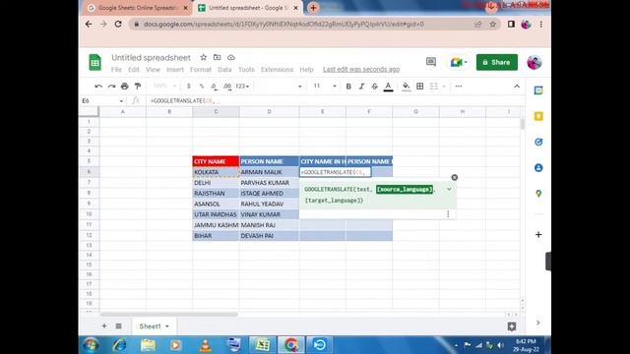Image resolution: width=630 pixels, height=354 pixels.
Task: Get add-ons with plus icon
Action: pyautogui.click(x=538, y=235)
